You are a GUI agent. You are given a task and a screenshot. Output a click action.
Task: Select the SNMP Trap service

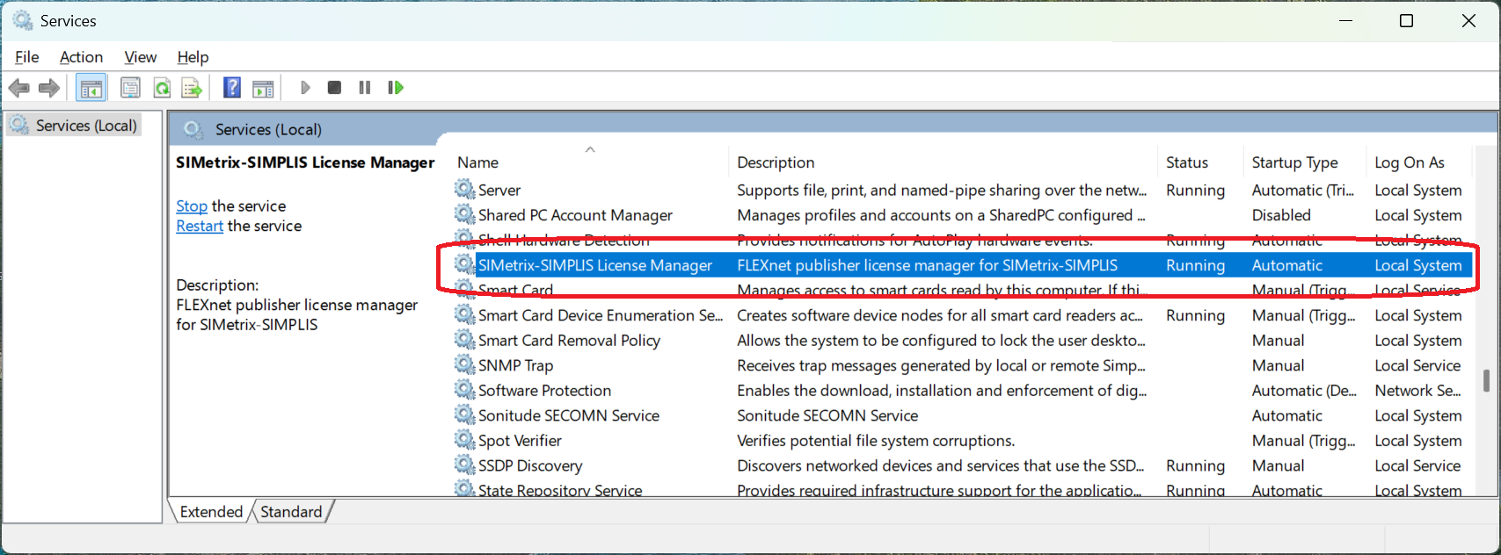tap(515, 365)
